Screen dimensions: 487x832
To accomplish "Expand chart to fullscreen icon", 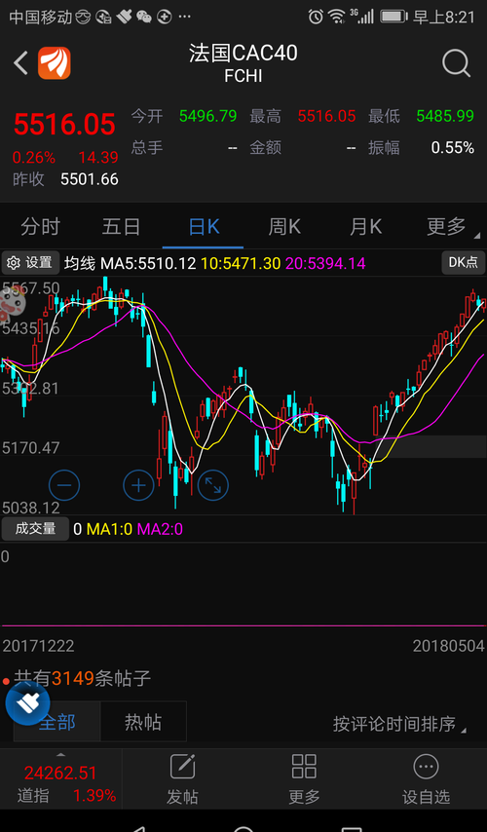I will click(213, 485).
